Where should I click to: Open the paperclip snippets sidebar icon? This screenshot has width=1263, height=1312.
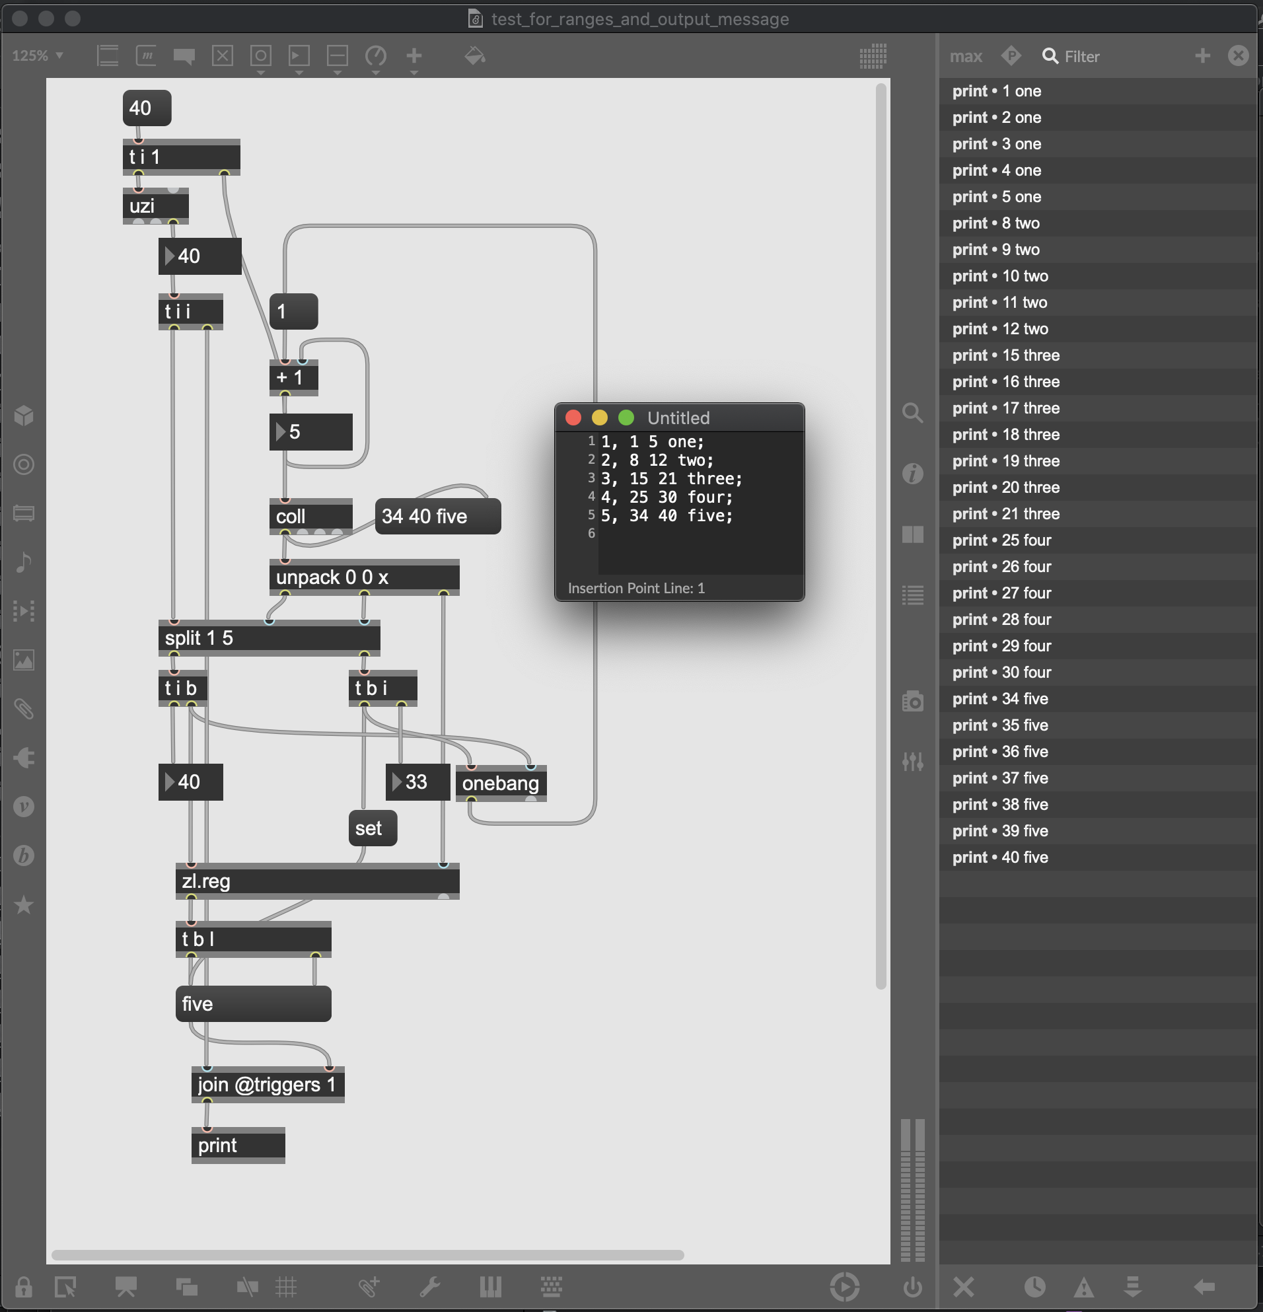(24, 709)
